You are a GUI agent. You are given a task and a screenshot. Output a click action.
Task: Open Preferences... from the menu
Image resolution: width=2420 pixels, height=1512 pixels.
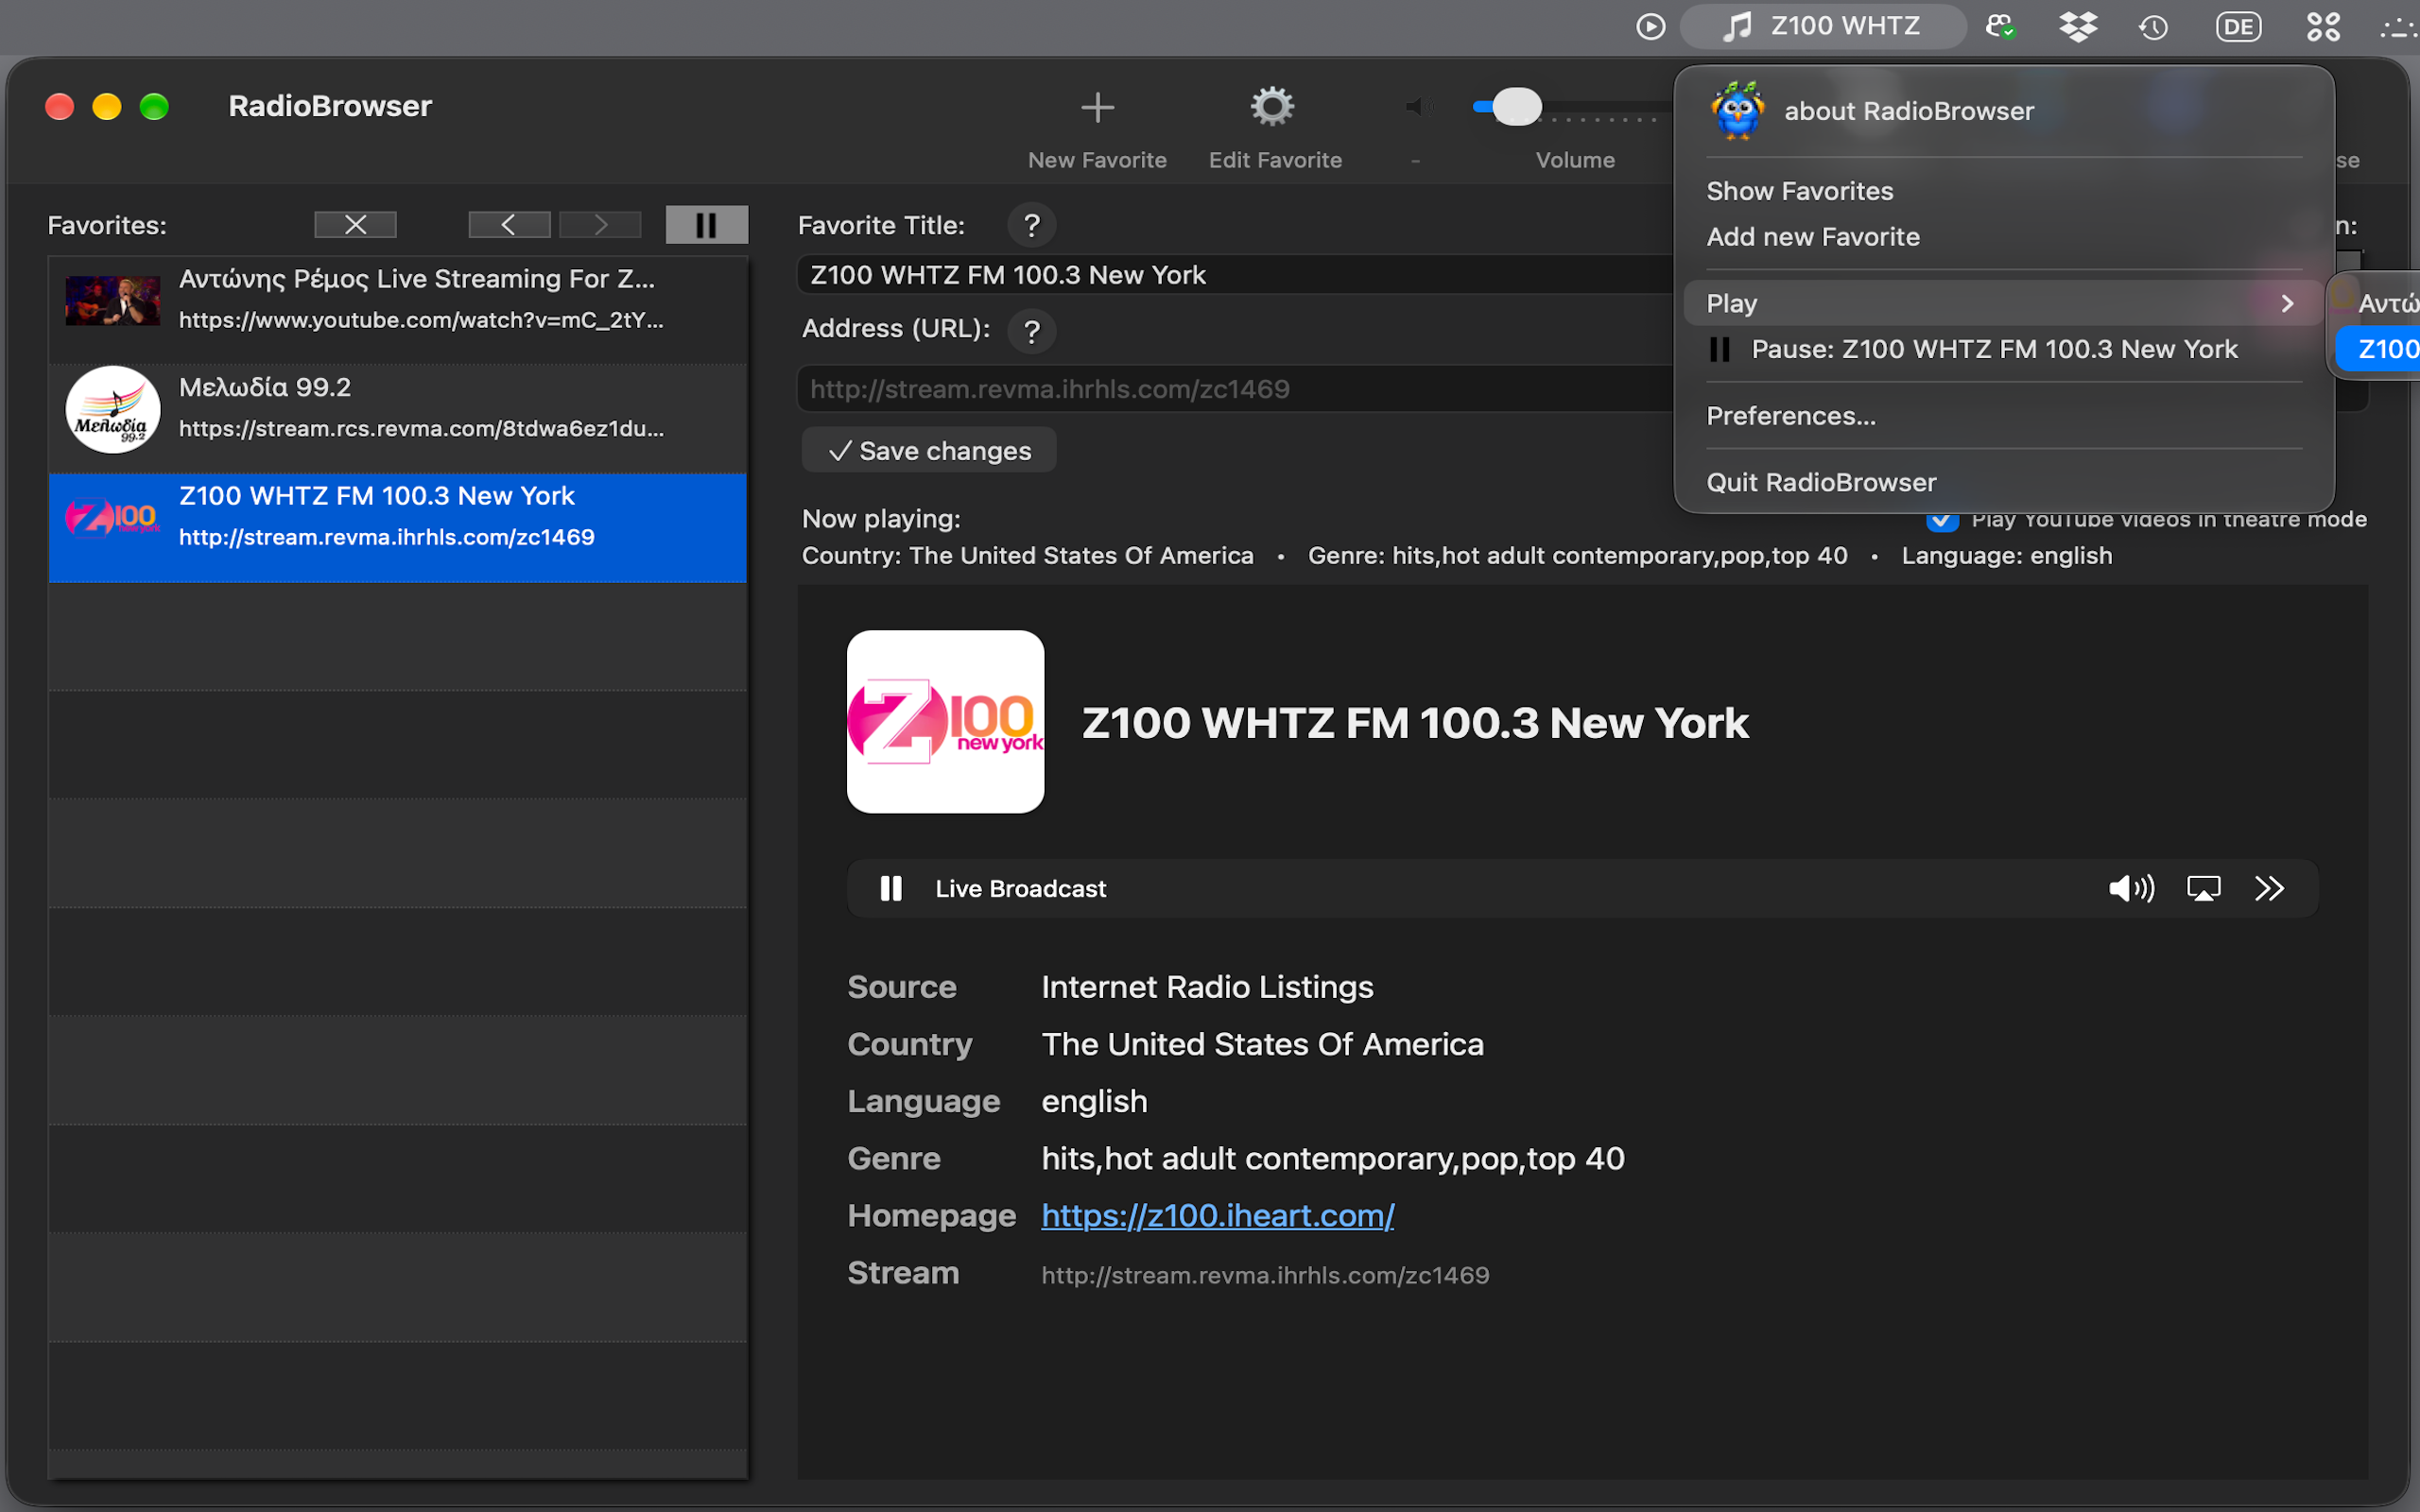(x=1790, y=416)
